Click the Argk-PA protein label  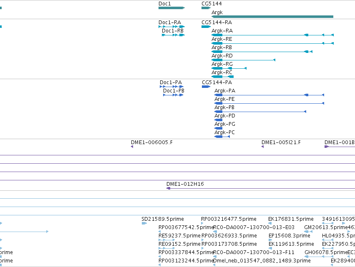pyautogui.click(x=225, y=91)
